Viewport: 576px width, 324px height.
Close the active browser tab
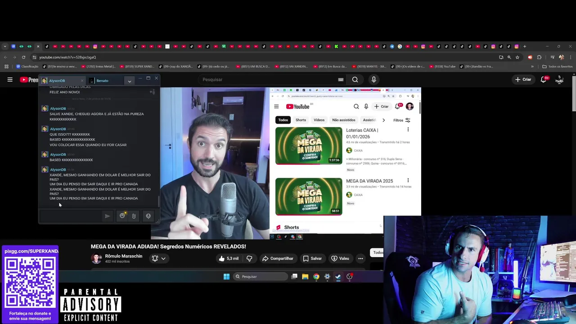[x=38, y=46]
